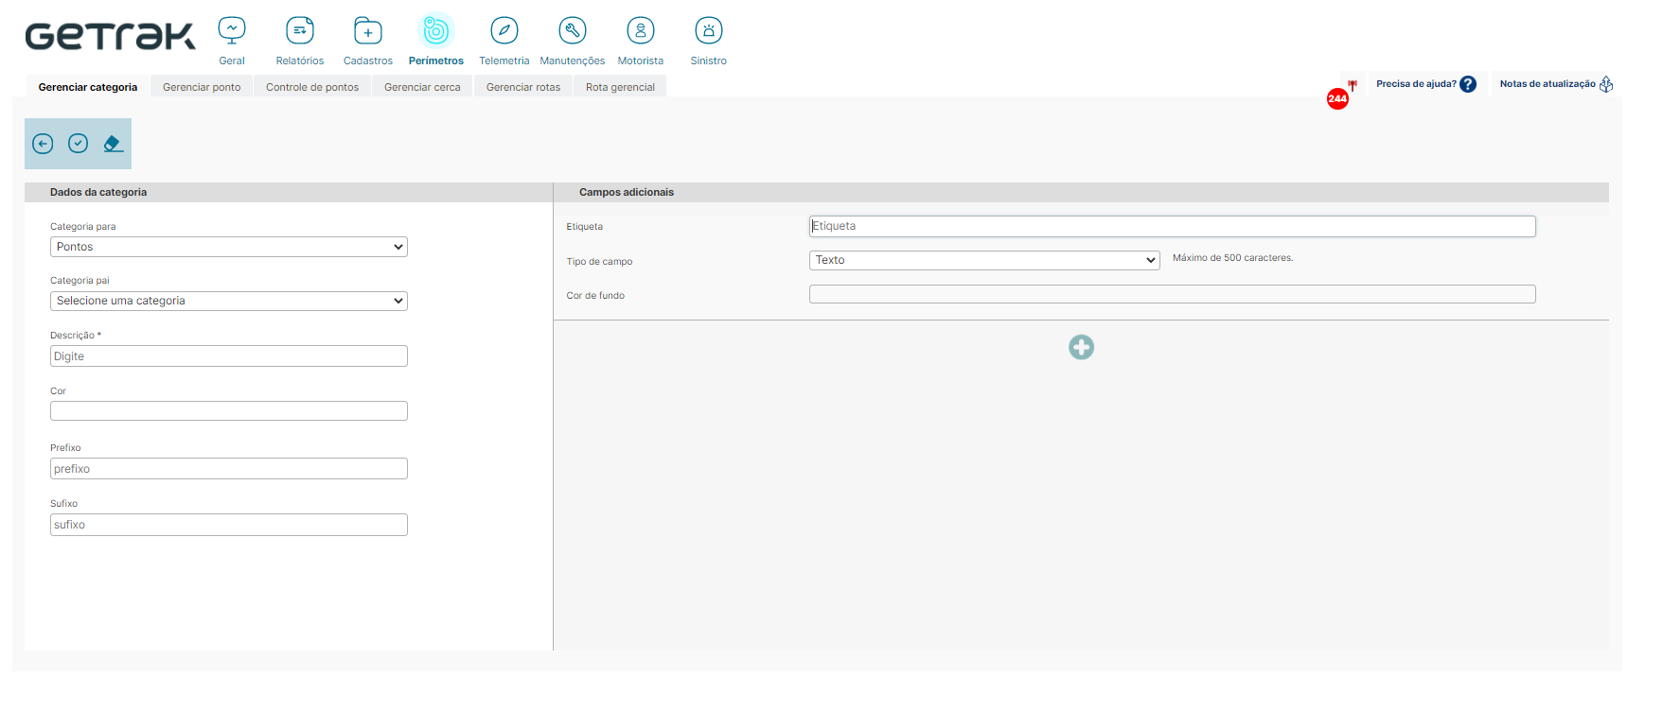Open the Cor de fundo color field
Viewport: 1663px width, 711px height.
click(1172, 294)
